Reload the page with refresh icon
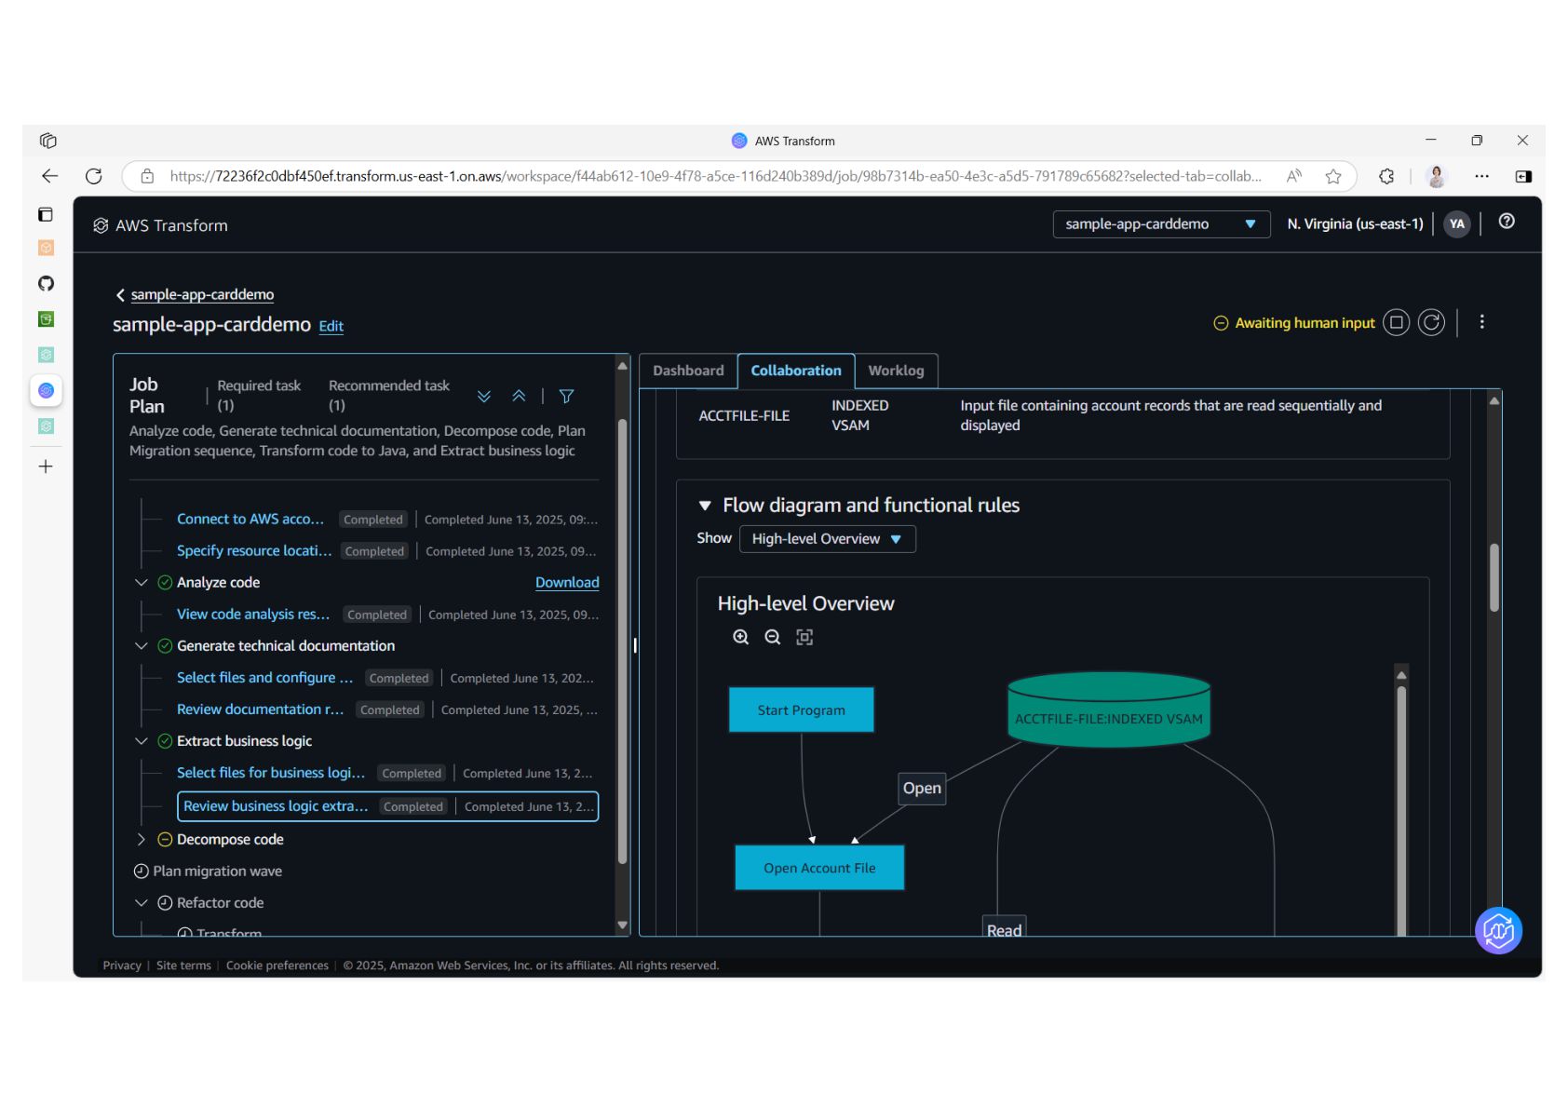The height and width of the screenshot is (1108, 1568). pyautogui.click(x=94, y=176)
